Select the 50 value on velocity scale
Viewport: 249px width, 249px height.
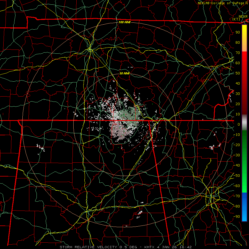click(x=238, y=73)
